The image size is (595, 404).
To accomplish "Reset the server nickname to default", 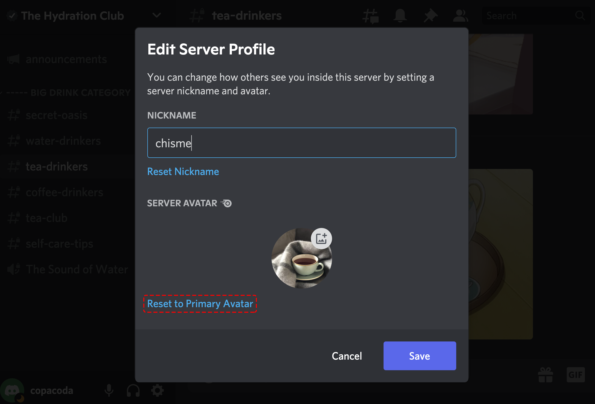I will click(183, 171).
